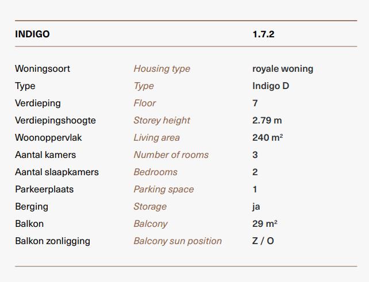Select the Floor value 7
The image size is (369, 282).
[255, 103]
